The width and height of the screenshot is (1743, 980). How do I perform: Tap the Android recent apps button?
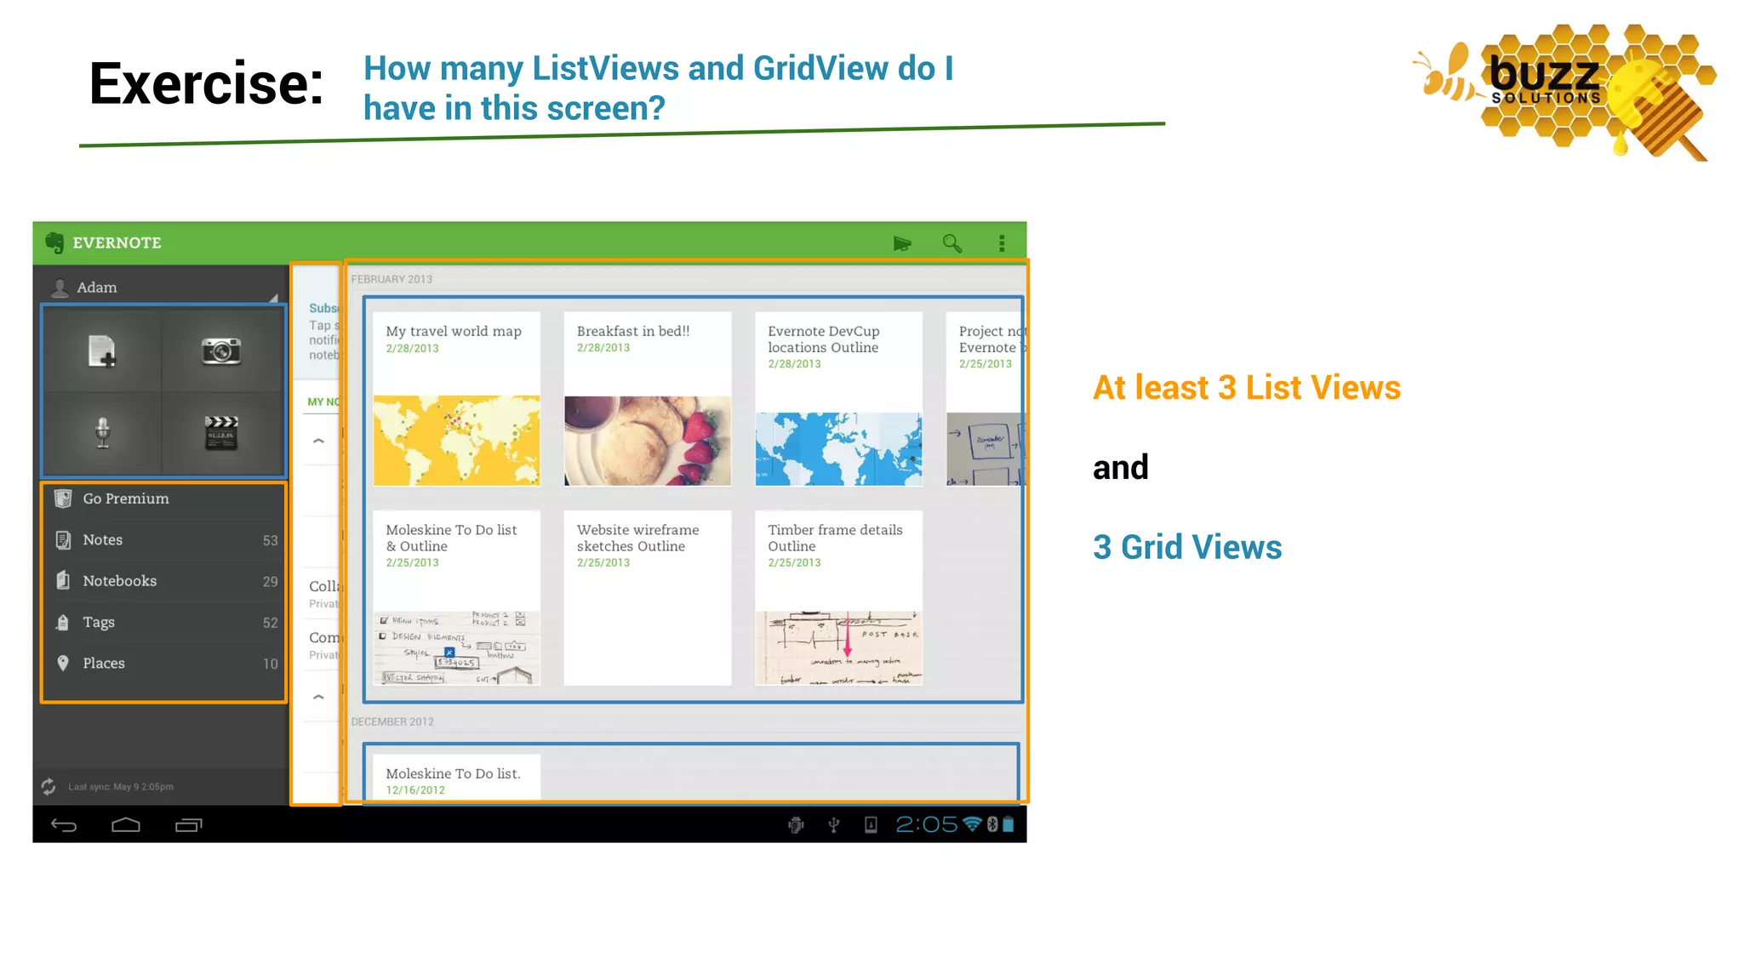[x=188, y=824]
